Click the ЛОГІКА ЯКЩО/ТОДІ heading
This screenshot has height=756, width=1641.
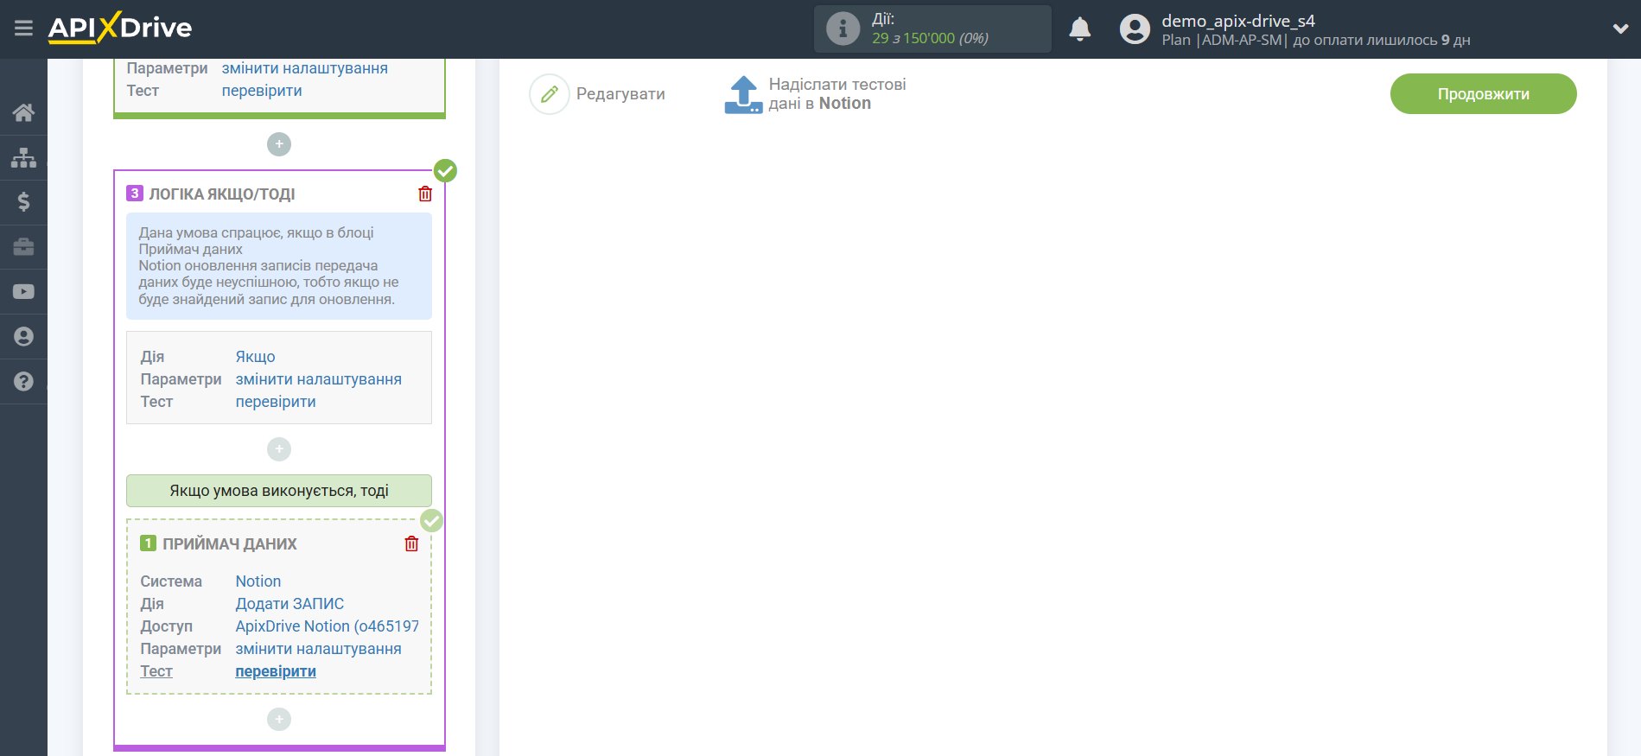pos(222,194)
